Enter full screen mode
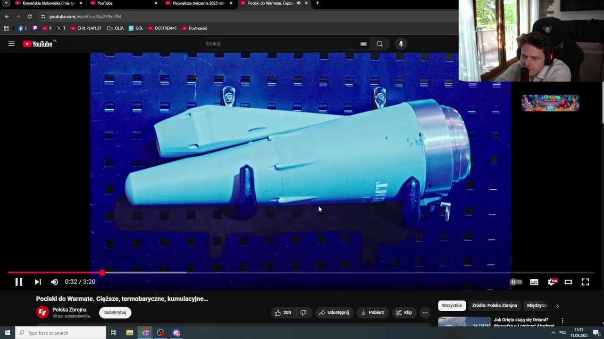Screen dimensions: 604x339 (x=585, y=282)
